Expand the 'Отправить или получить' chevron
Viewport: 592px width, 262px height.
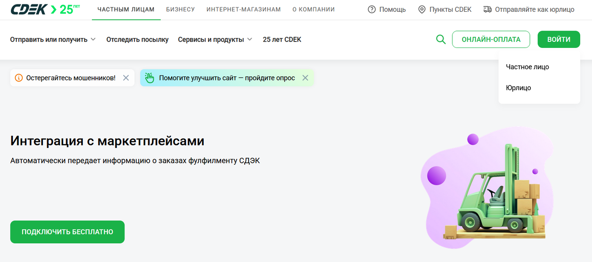point(93,39)
